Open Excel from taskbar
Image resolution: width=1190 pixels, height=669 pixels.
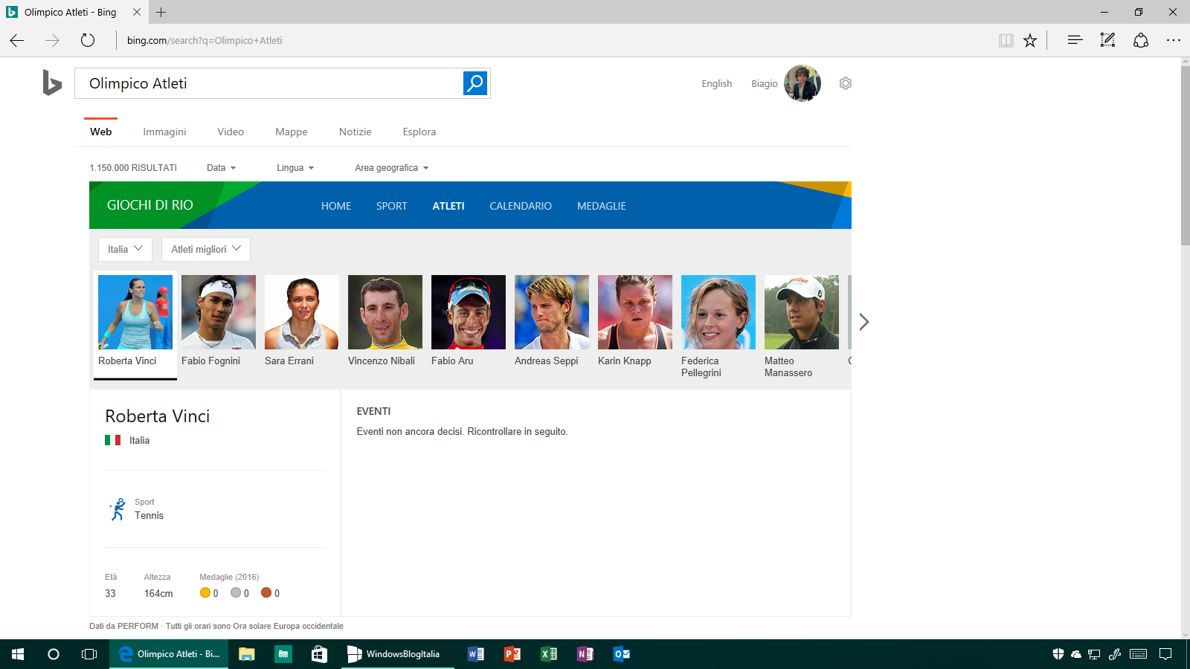(549, 654)
